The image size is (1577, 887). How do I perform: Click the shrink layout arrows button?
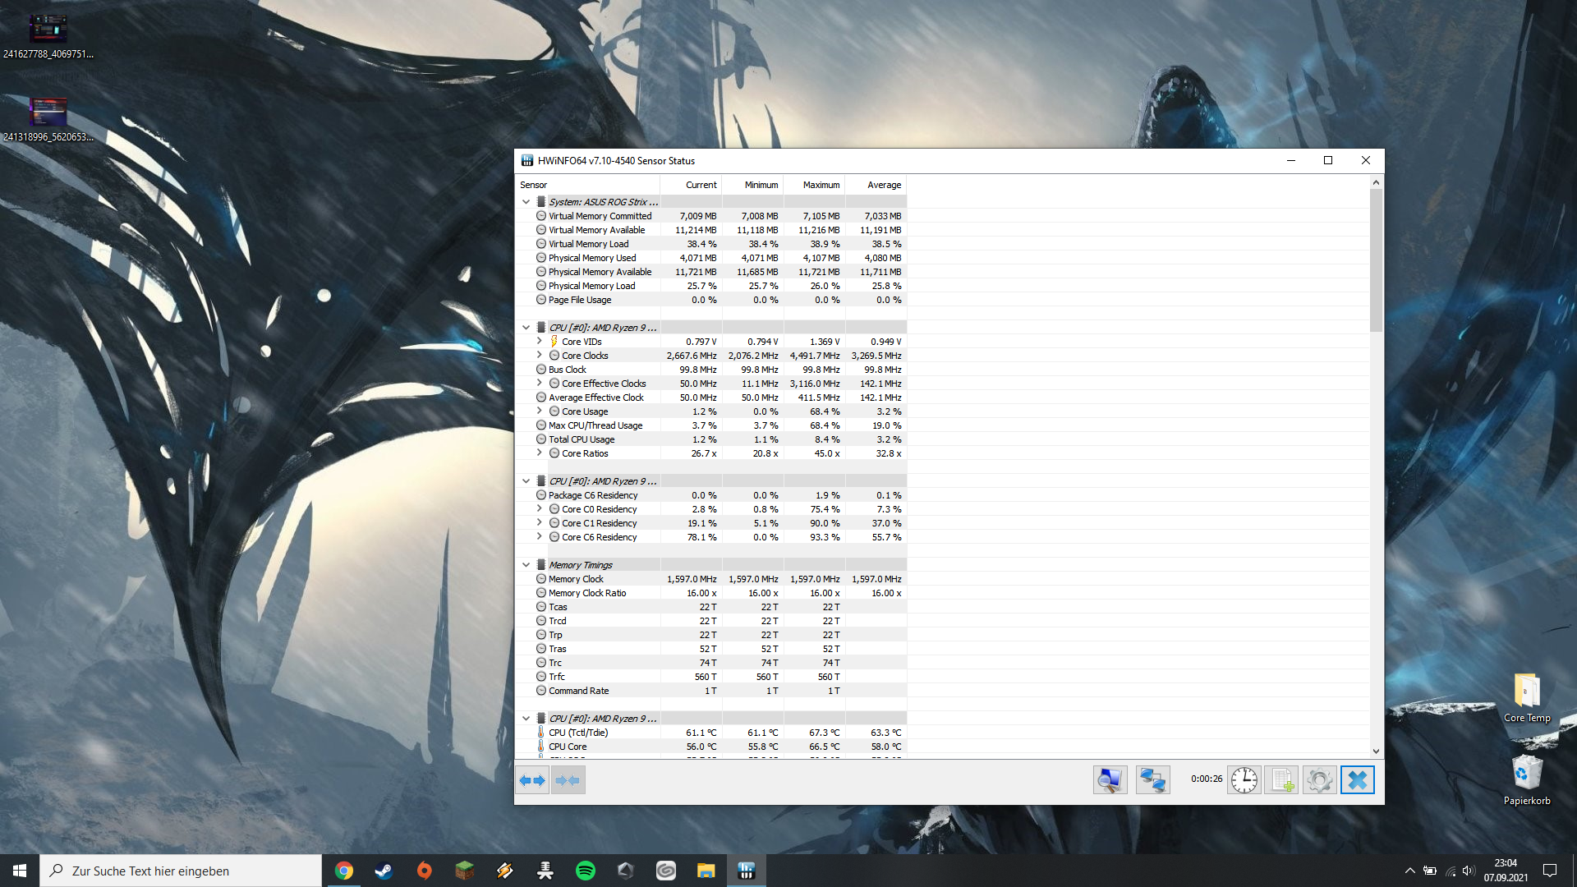[568, 780]
